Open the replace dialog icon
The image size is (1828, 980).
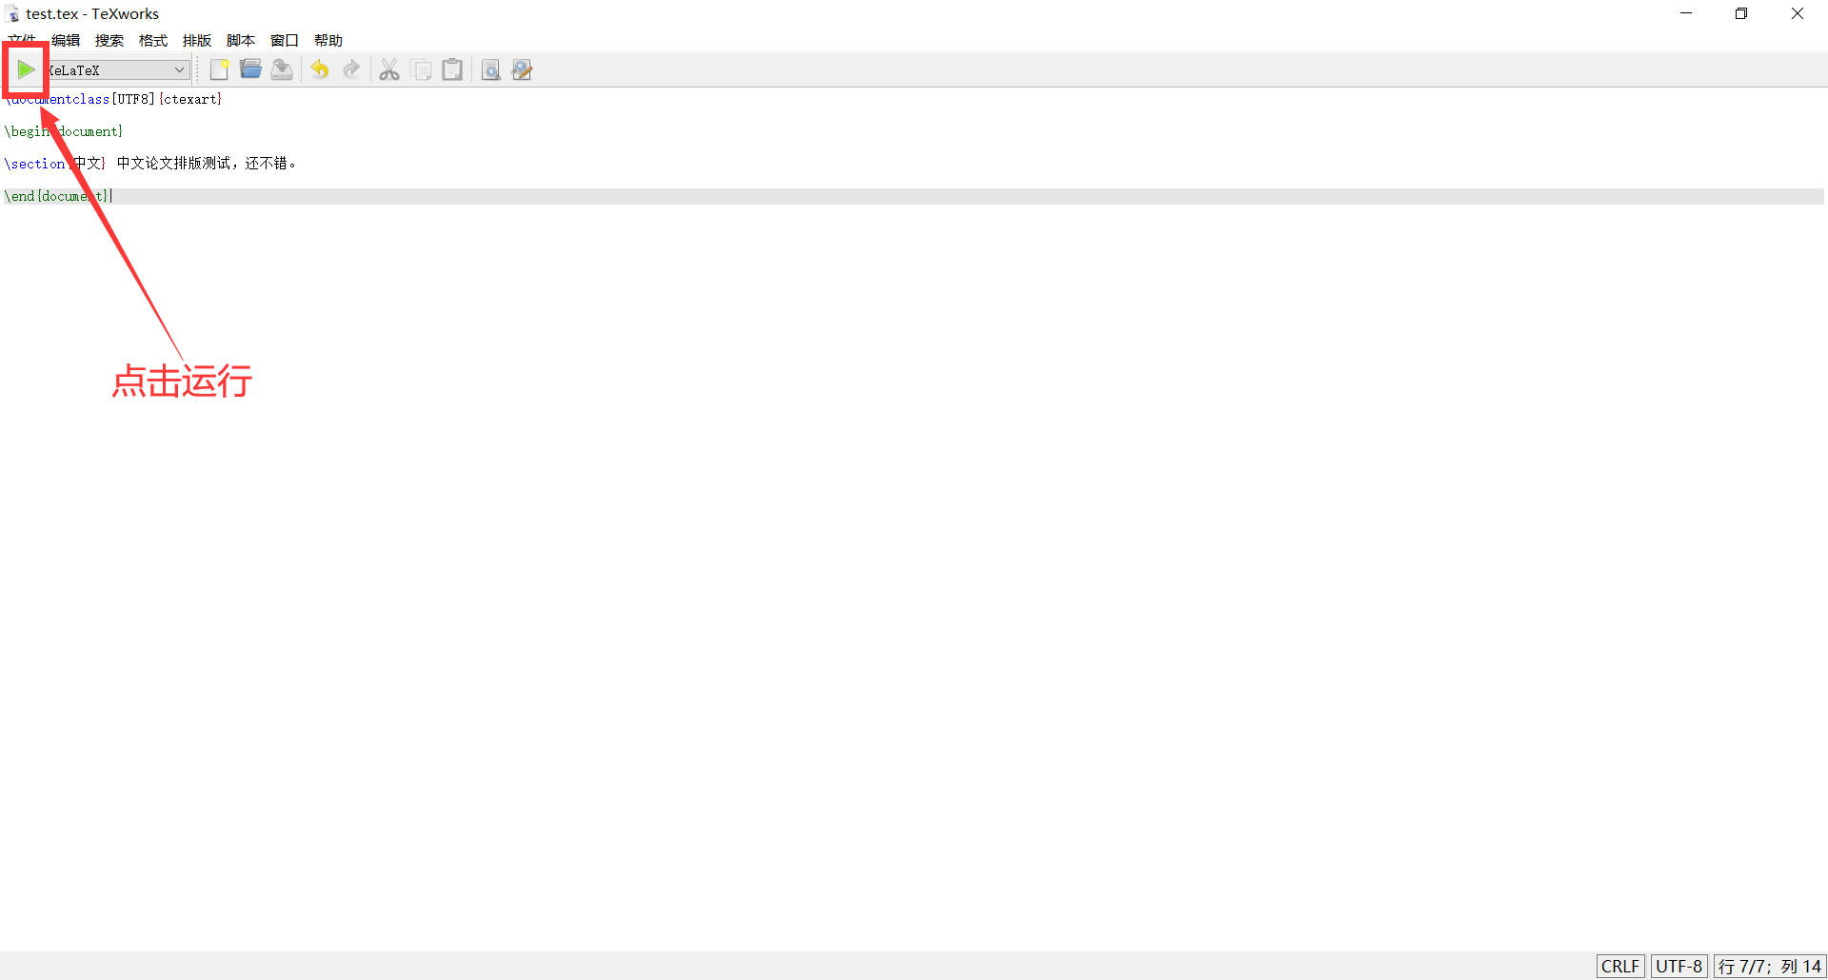[522, 69]
